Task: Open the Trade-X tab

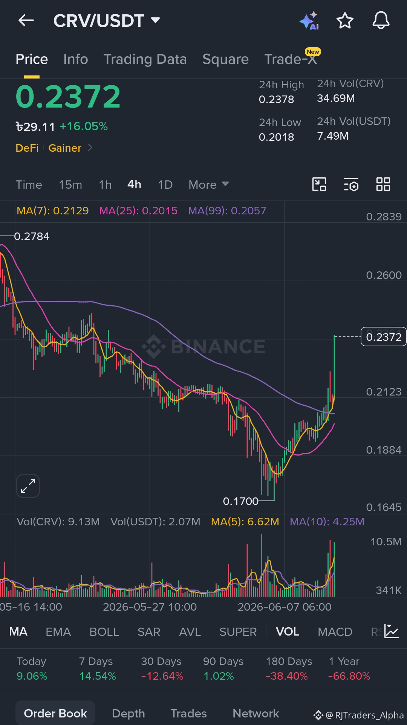Action: point(291,59)
